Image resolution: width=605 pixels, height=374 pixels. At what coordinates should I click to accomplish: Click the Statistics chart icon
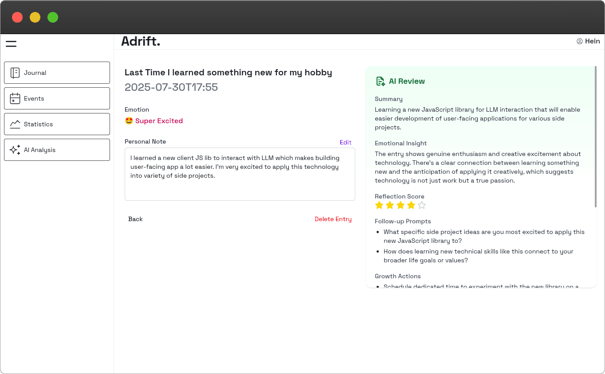15,124
